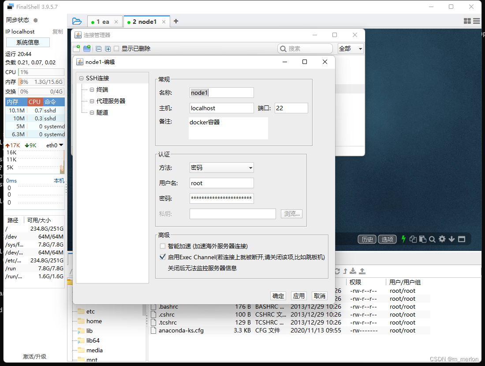Click 复制 next to IP localhost

[x=57, y=32]
